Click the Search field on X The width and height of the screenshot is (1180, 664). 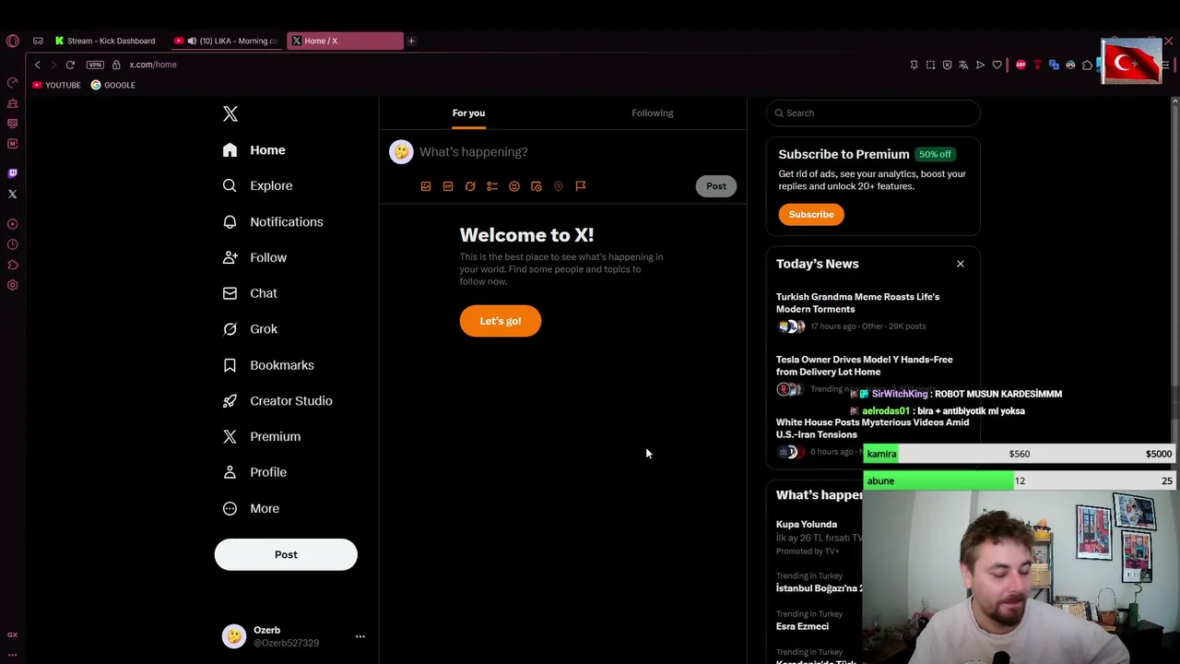873,113
